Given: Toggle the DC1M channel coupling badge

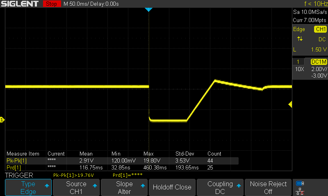Looking at the screenshot, I should [319, 62].
